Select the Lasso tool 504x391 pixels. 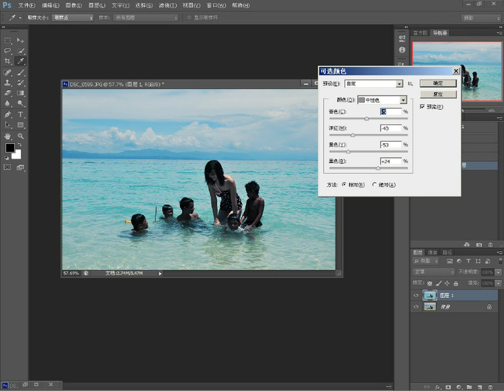7,50
